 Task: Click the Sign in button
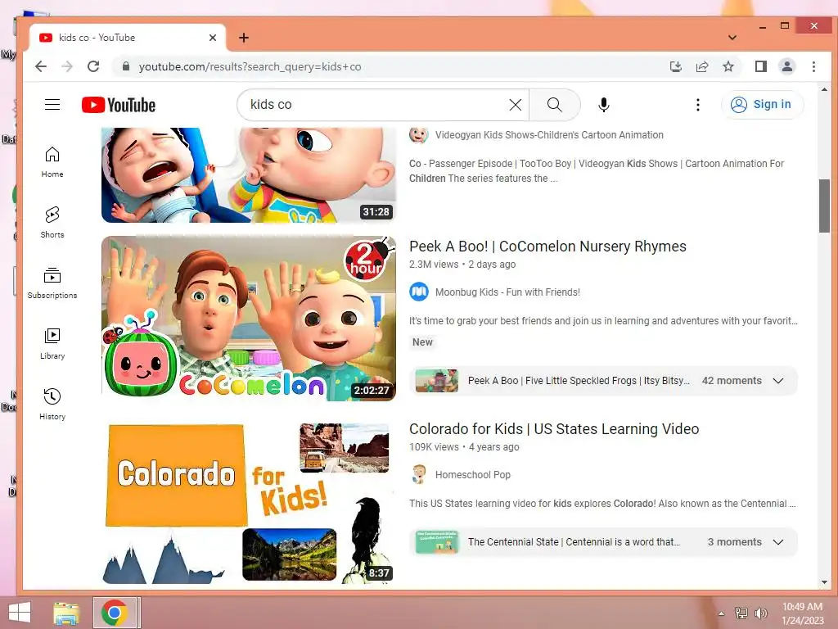762,104
